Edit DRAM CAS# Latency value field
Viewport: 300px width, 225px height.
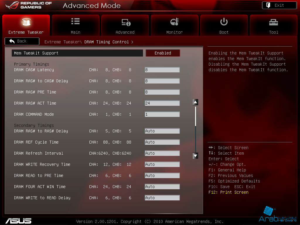(162, 70)
